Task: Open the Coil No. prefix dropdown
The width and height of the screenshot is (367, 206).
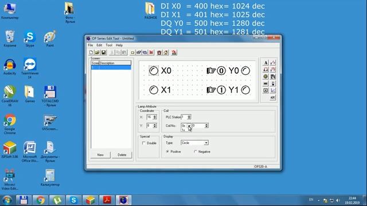Action: click(x=189, y=126)
